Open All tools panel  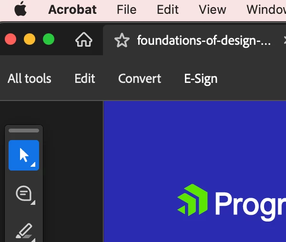(x=30, y=79)
